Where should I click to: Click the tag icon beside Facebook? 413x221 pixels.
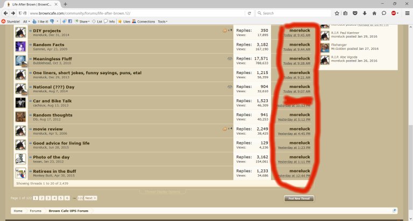click(x=65, y=21)
